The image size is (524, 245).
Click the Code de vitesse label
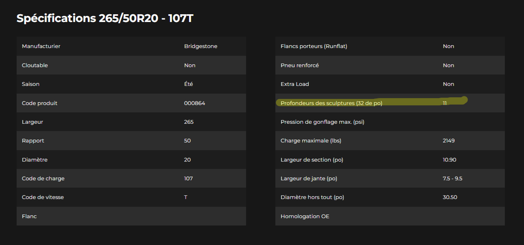pos(43,197)
